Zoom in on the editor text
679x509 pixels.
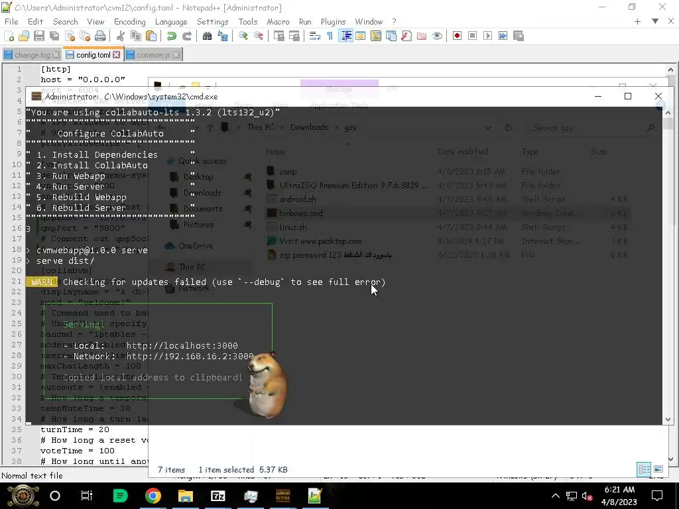243,36
